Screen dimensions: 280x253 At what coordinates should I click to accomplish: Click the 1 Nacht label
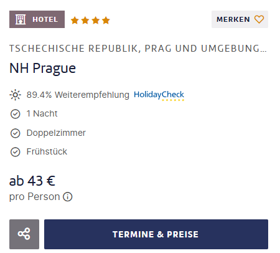click(42, 114)
